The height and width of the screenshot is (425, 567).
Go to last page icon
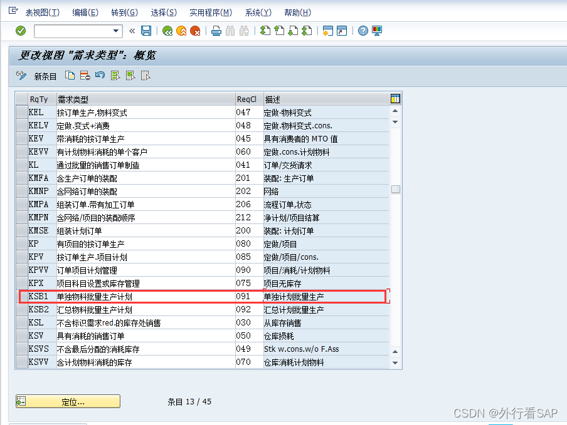(307, 31)
